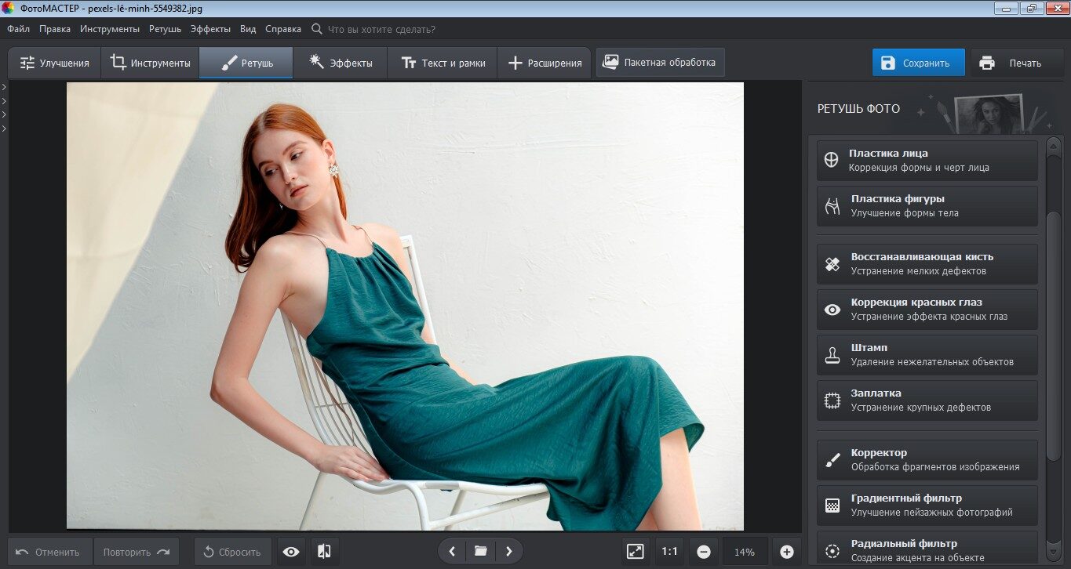Open the Red-eye correction (Коррекция красных глаз) tool
Screen dimensions: 1071x569
click(x=927, y=309)
